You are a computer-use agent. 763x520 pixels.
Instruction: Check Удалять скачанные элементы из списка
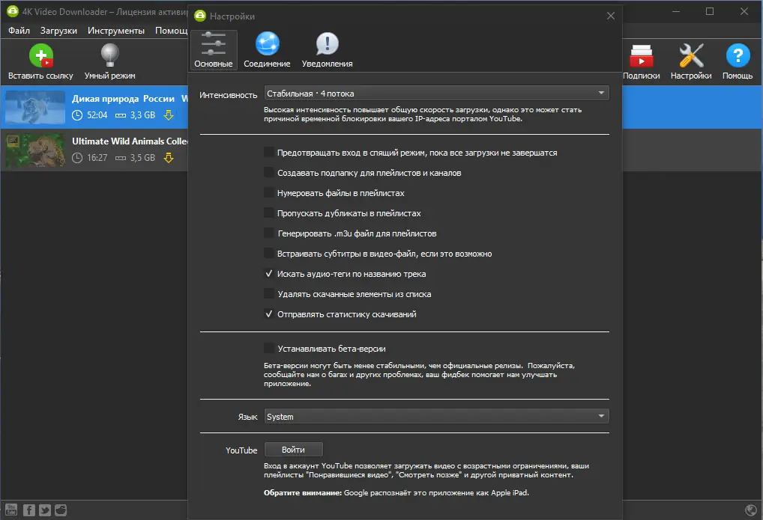[x=268, y=293]
